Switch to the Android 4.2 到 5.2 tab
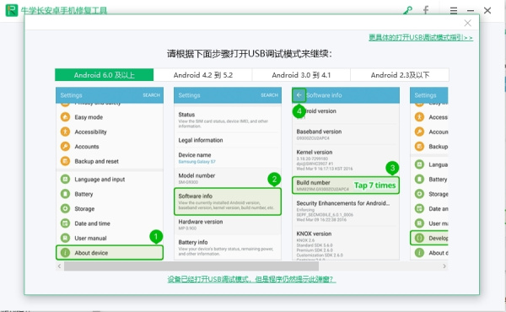Viewport: 506px width, 312px height. [x=203, y=75]
